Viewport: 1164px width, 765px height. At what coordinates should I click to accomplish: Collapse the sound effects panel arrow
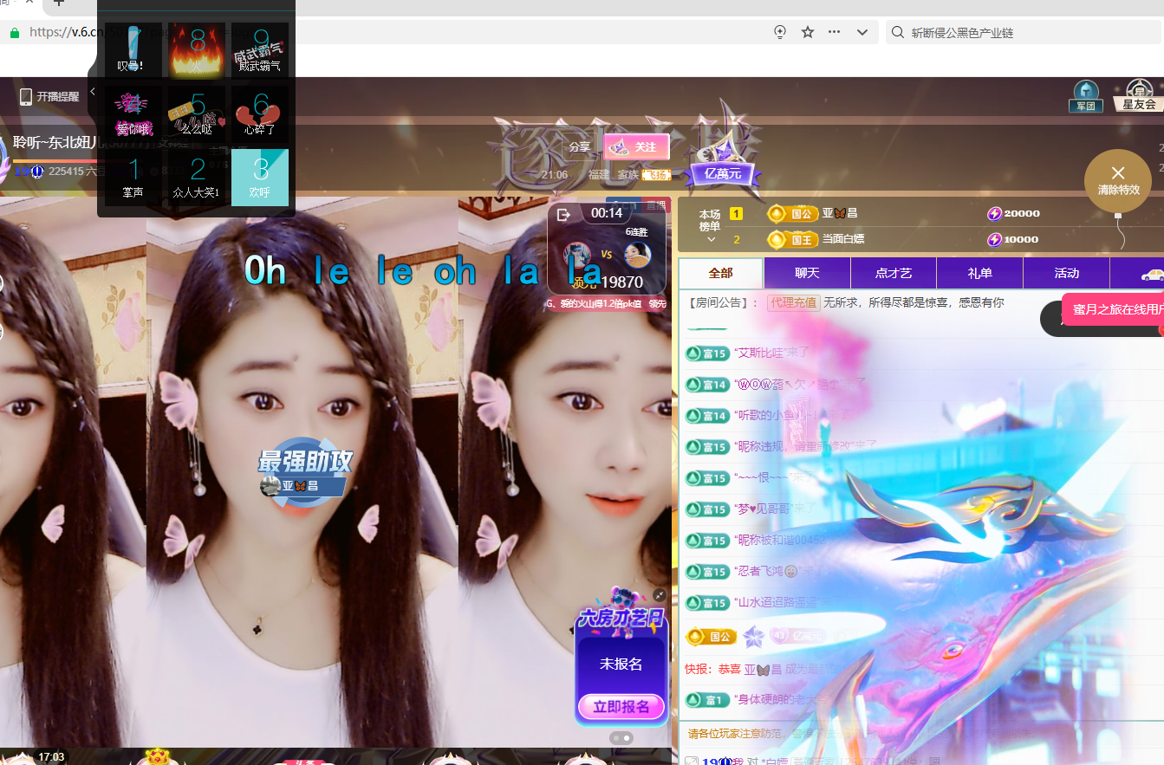tap(93, 92)
